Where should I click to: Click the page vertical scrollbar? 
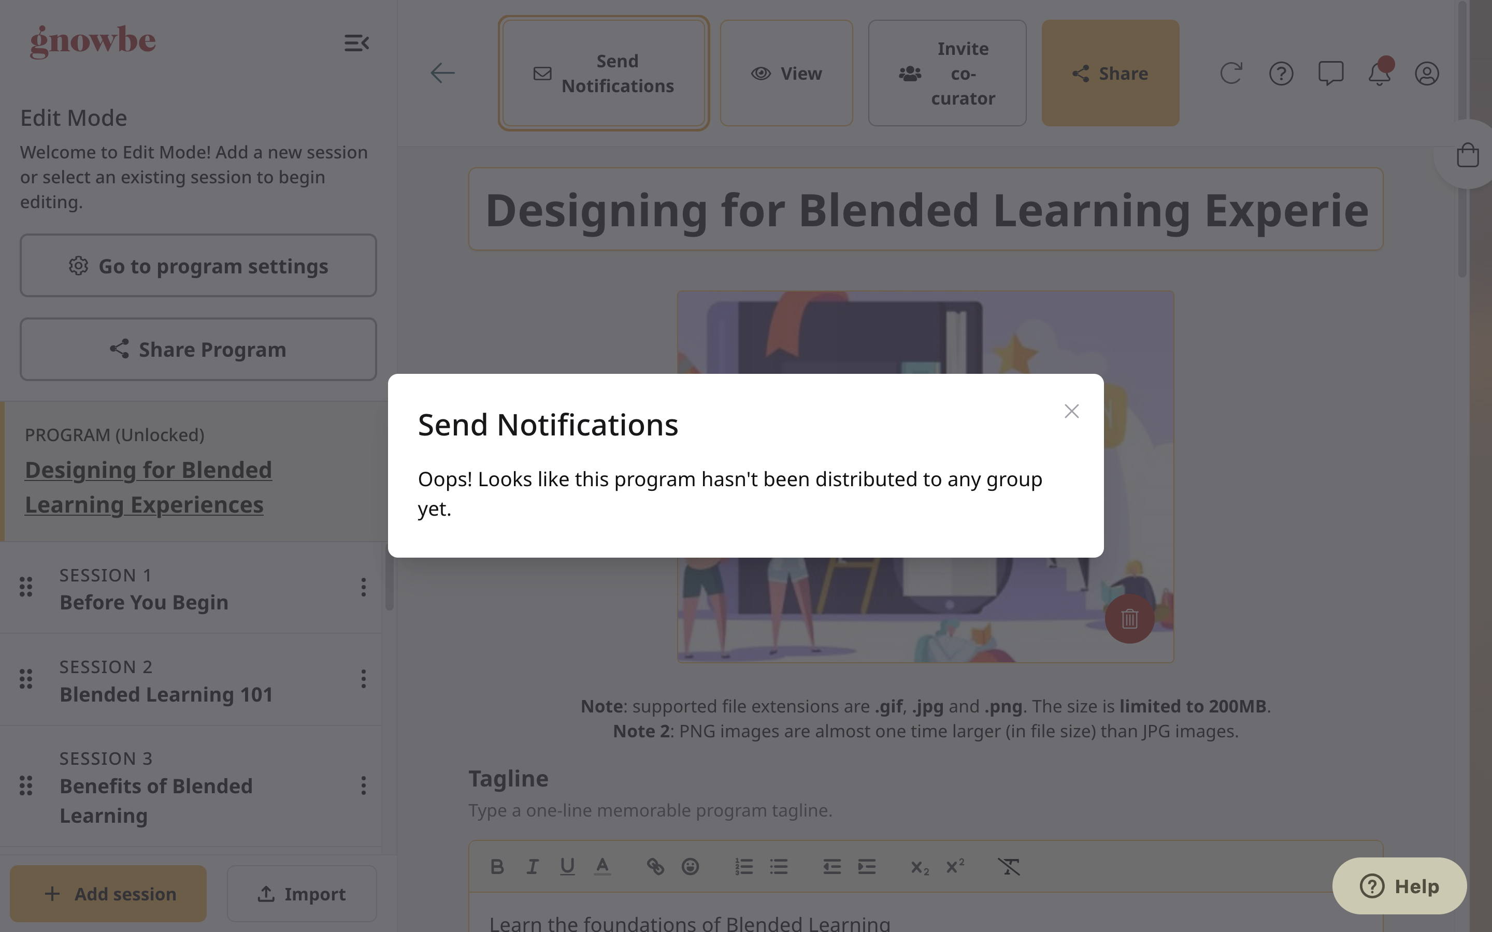coord(1462,139)
